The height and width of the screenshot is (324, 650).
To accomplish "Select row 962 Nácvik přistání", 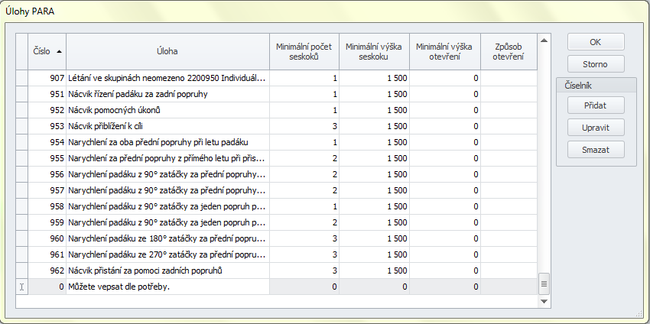I will [x=167, y=271].
